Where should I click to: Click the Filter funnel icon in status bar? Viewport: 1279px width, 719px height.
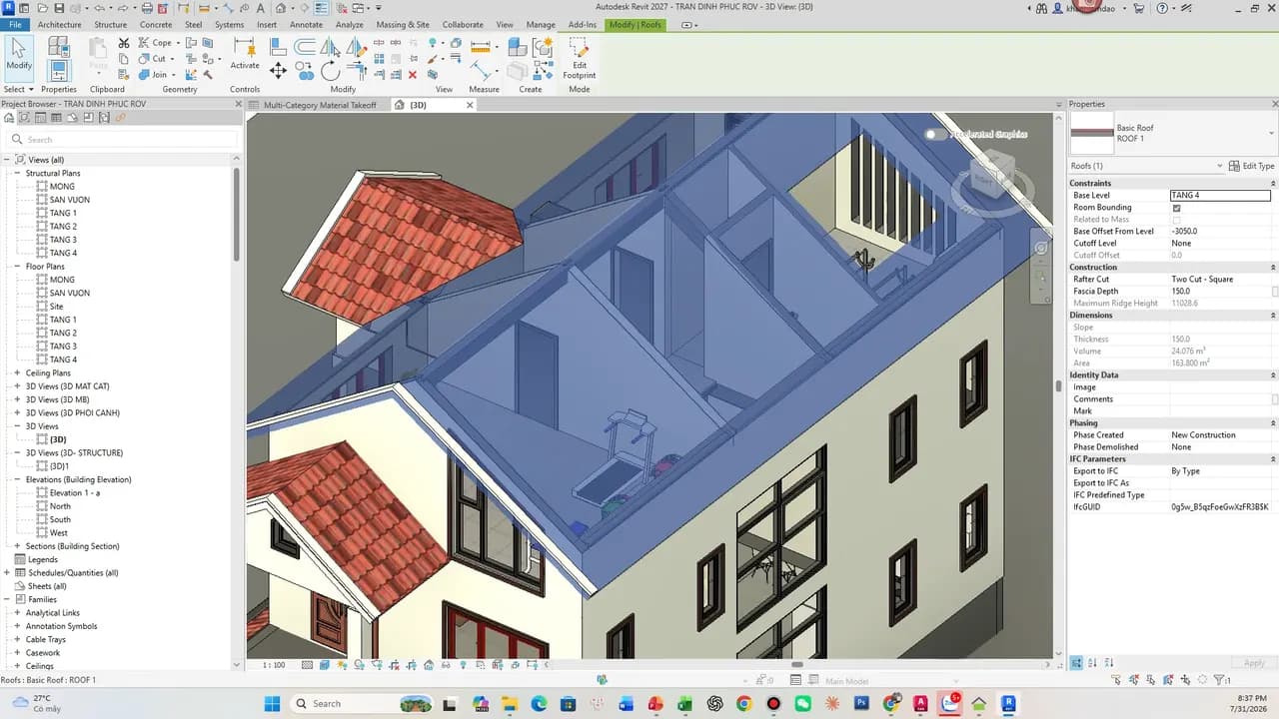click(1218, 680)
